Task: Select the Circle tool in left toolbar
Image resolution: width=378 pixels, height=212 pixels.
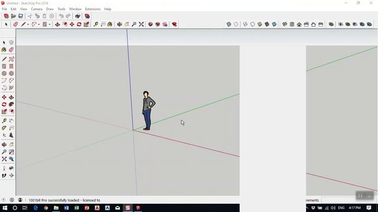Action: [x=4, y=74]
